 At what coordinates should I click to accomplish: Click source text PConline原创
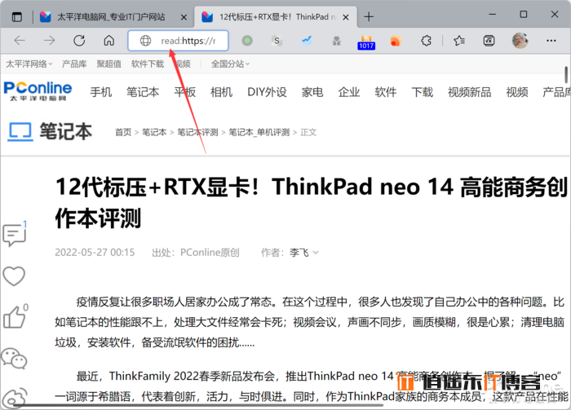(x=210, y=252)
